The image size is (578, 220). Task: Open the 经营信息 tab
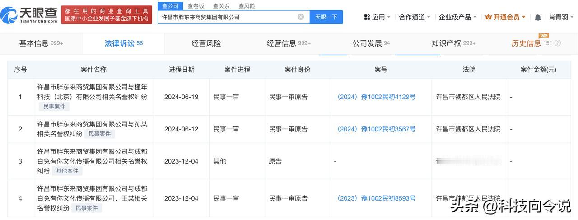289,43
